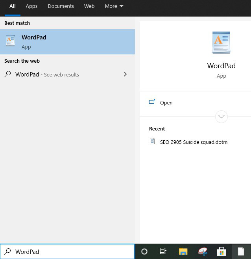Open Microsoft Store from the taskbar

[221, 252]
